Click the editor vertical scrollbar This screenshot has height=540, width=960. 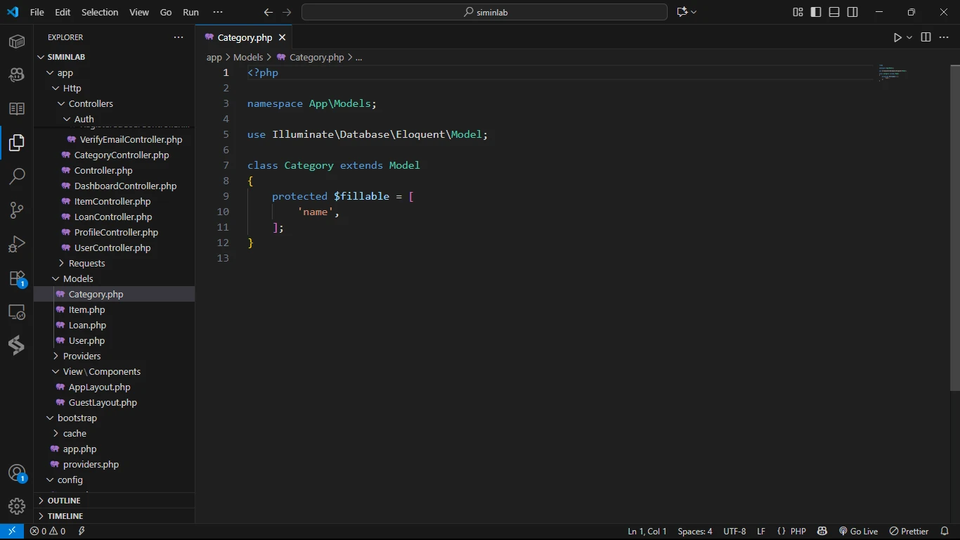point(954,225)
